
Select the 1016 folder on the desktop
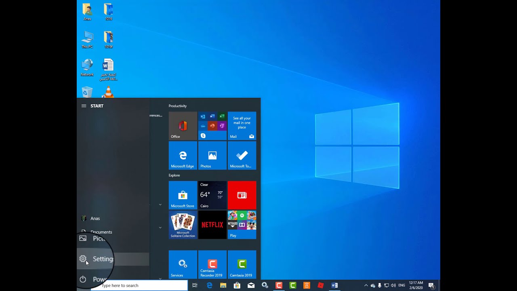[108, 12]
